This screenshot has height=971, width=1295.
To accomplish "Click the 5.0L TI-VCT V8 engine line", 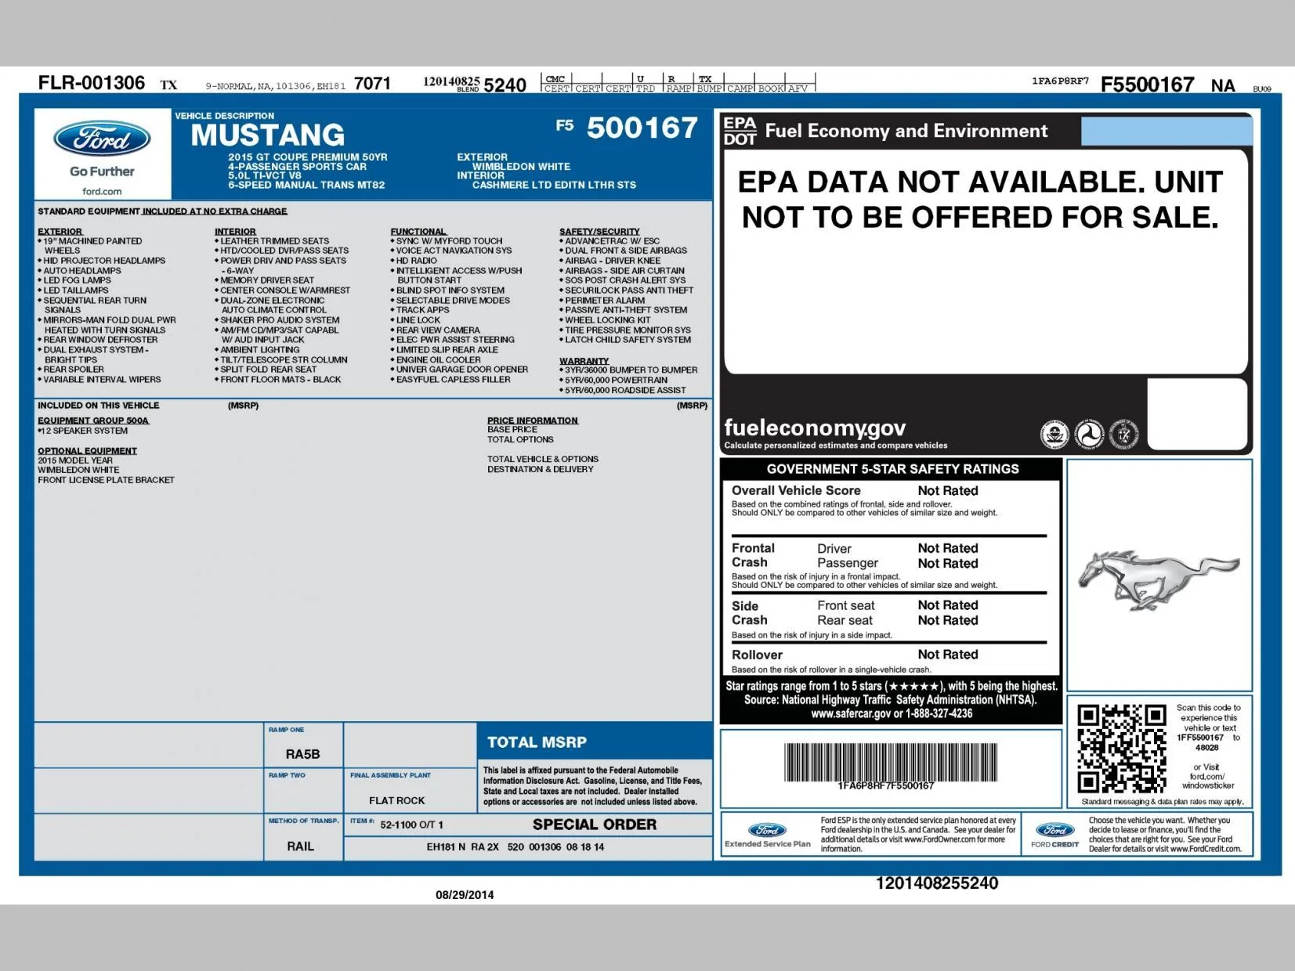I will pyautogui.click(x=265, y=175).
